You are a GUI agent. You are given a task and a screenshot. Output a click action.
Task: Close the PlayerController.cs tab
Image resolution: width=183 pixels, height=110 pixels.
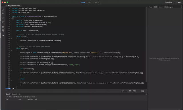click(x=7, y=6)
